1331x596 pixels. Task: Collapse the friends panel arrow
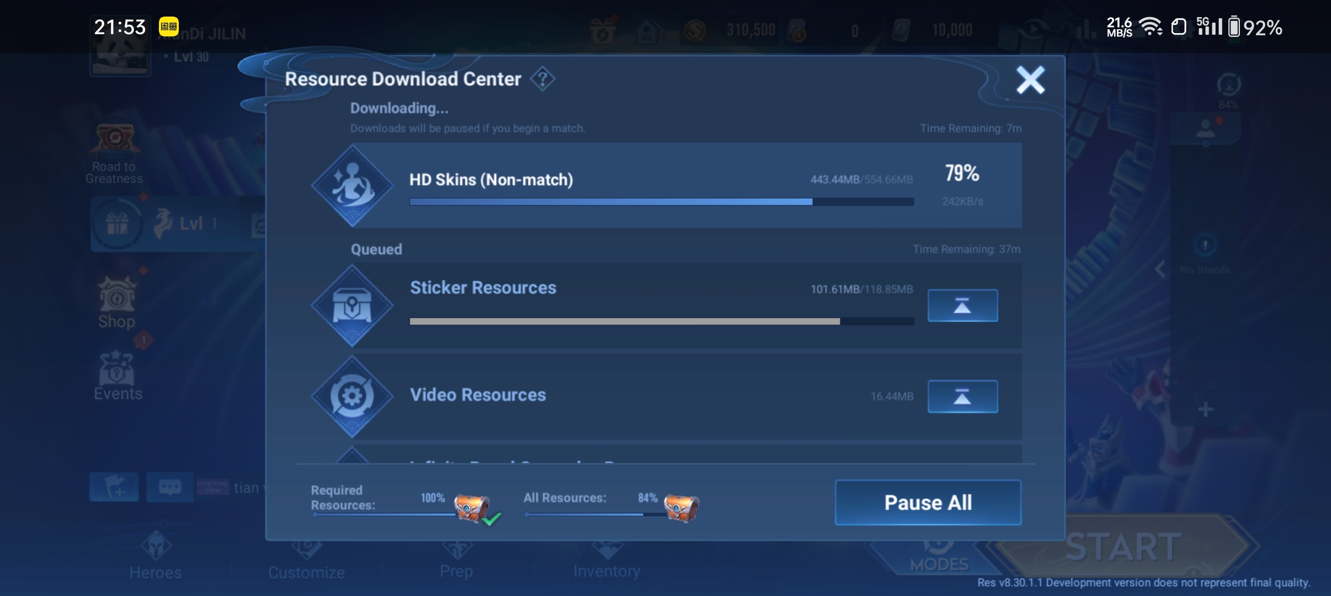click(x=1160, y=269)
